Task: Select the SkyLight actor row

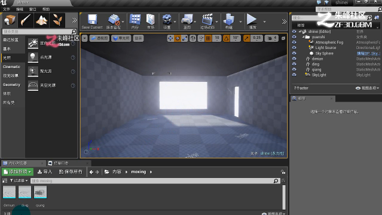Action: 336,75
